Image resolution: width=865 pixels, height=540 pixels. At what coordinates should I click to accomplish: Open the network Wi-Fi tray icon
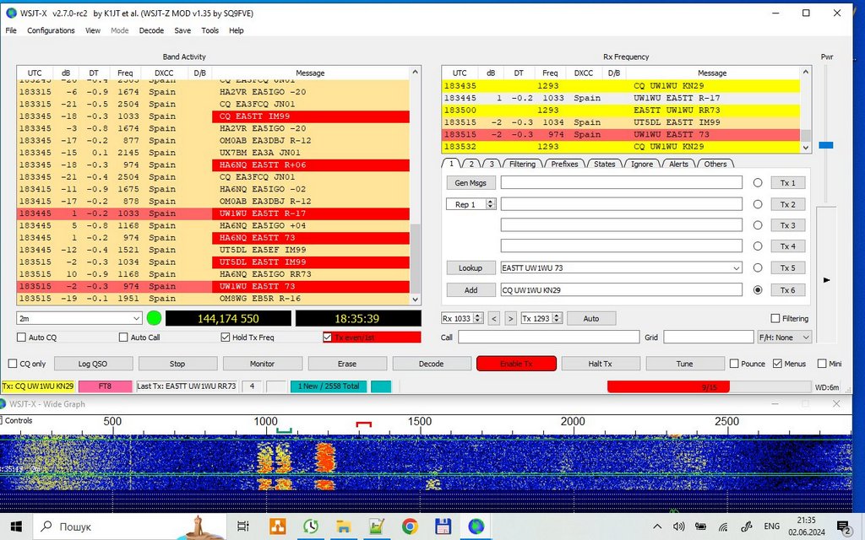click(723, 526)
